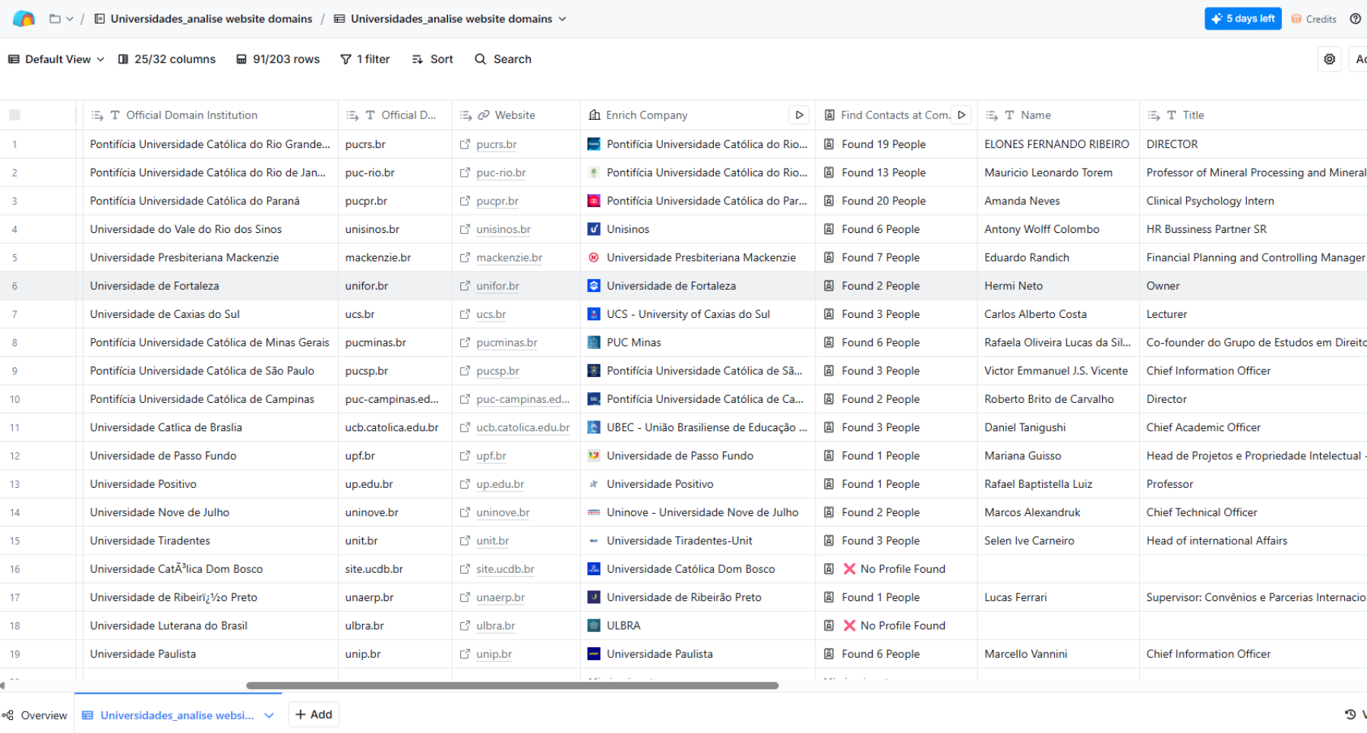Click the Official D... column header
This screenshot has height=733, width=1367.
click(395, 115)
